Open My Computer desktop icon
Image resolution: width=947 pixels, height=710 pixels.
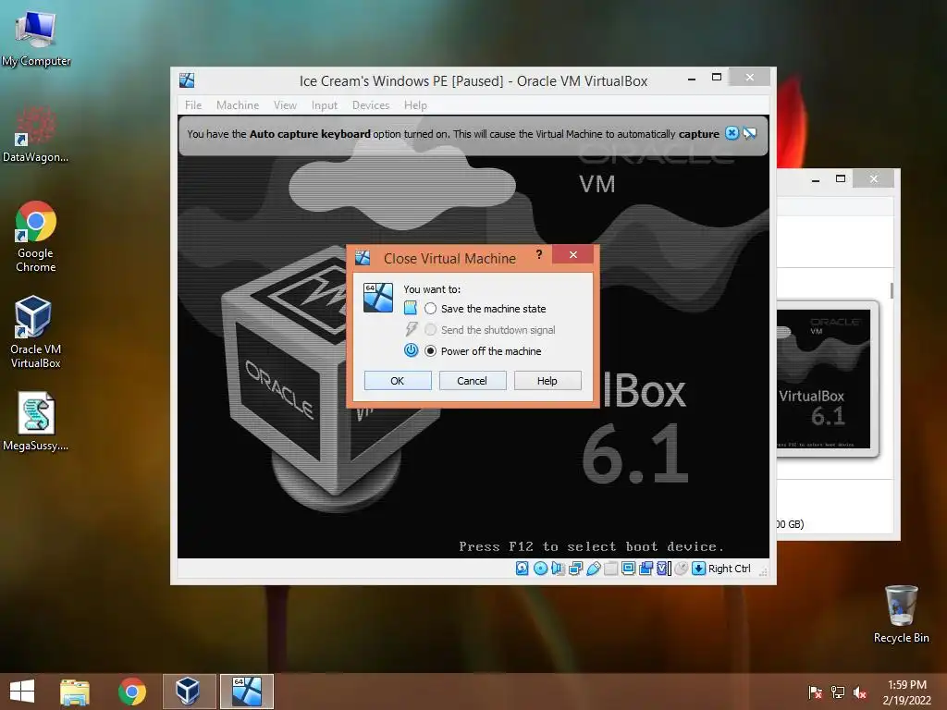(36, 37)
